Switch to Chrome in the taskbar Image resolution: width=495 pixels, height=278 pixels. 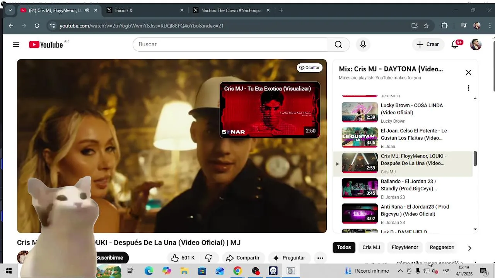pyautogui.click(x=237, y=271)
